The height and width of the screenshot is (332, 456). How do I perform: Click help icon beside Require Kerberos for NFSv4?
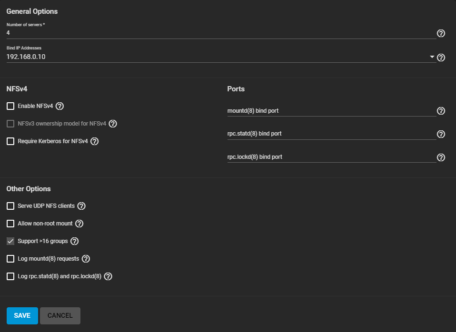point(94,141)
